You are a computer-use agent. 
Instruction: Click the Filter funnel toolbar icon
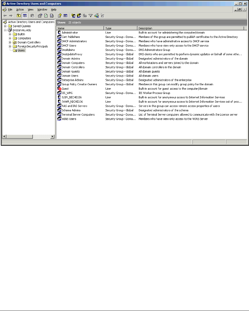pyautogui.click(x=90, y=16)
